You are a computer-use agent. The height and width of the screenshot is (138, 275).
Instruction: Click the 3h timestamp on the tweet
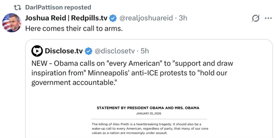coord(183,18)
